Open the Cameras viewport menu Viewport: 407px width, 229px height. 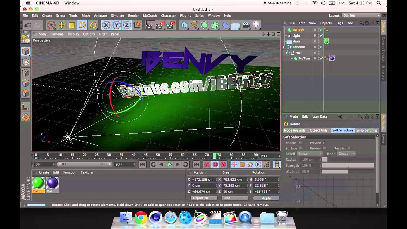(57, 34)
